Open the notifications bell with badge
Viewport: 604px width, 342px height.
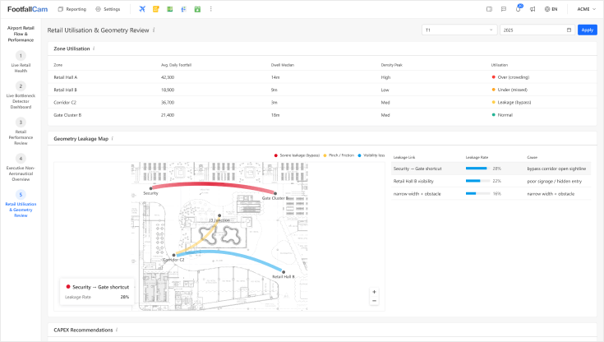tap(519, 9)
